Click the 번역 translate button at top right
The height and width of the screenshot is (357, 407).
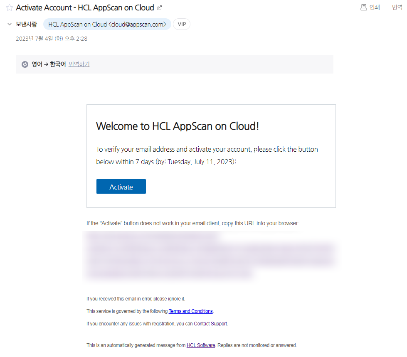point(397,7)
